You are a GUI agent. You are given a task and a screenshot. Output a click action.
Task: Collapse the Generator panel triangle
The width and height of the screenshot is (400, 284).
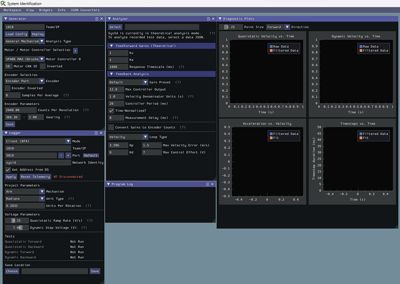point(6,19)
